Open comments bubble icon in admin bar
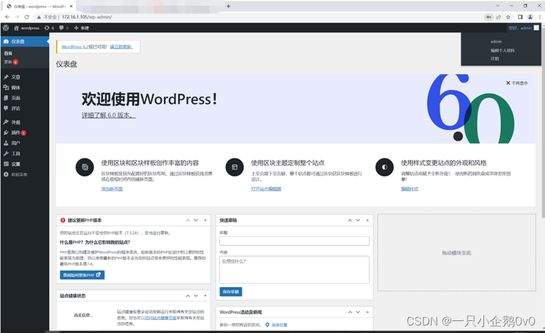The width and height of the screenshot is (545, 333). tap(61, 28)
